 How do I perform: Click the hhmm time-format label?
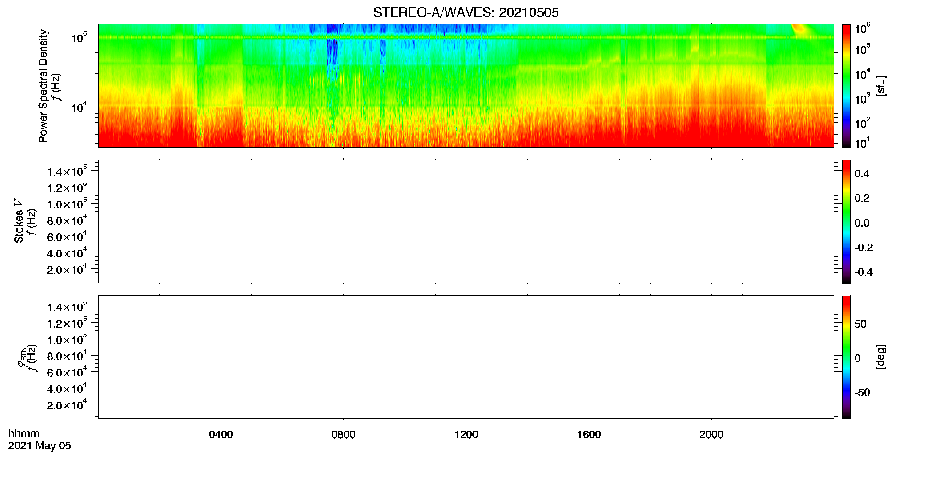click(24, 433)
